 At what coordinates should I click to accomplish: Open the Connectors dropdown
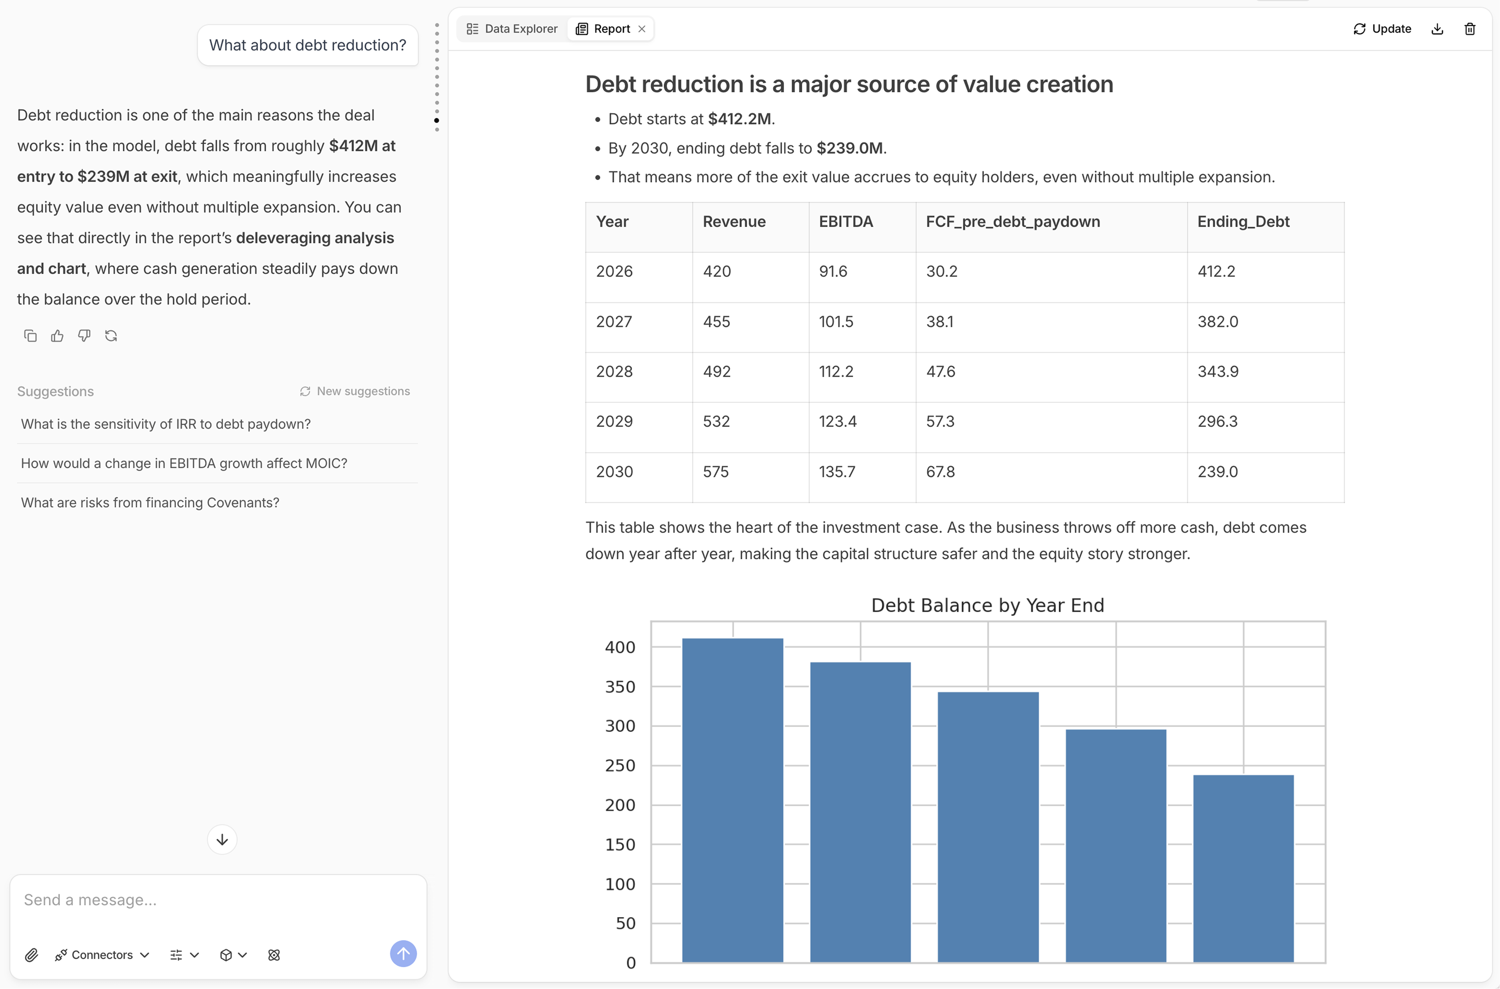point(102,955)
